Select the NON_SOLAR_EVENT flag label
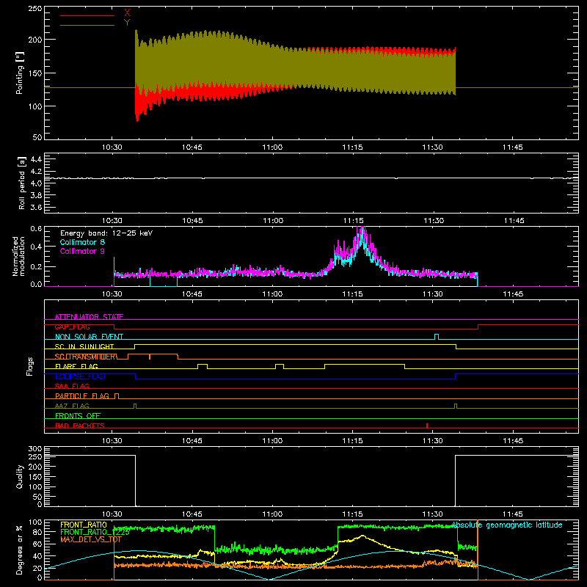 89,337
